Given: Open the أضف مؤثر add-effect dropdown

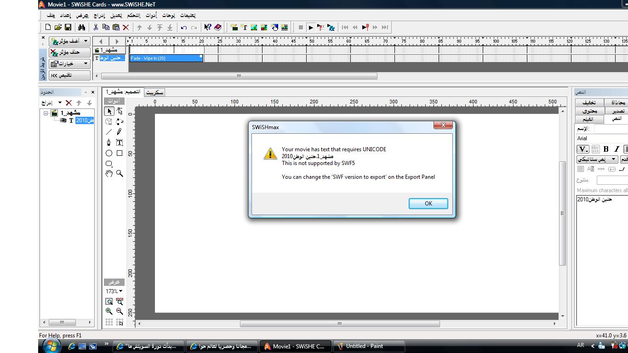Looking at the screenshot, I should (x=70, y=41).
